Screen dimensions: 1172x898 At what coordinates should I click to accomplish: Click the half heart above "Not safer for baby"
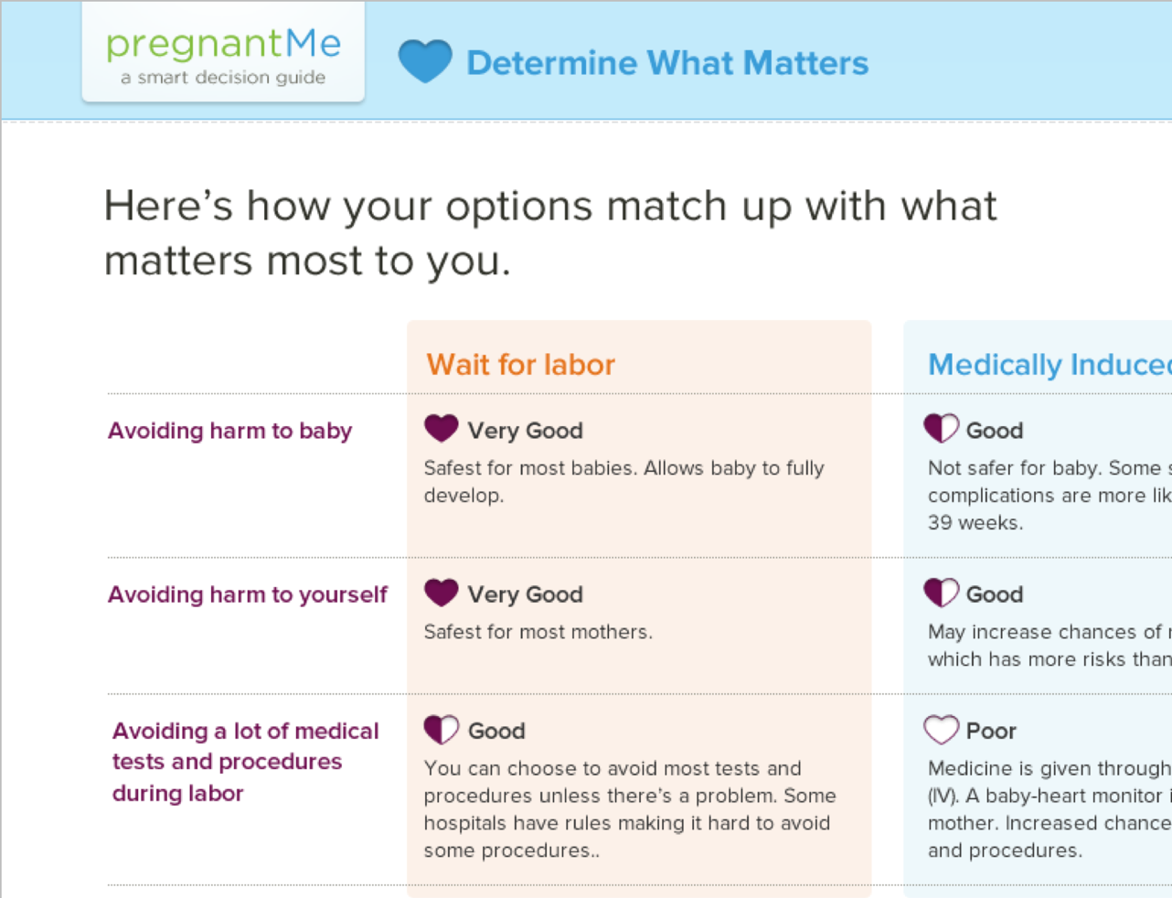pyautogui.click(x=941, y=428)
